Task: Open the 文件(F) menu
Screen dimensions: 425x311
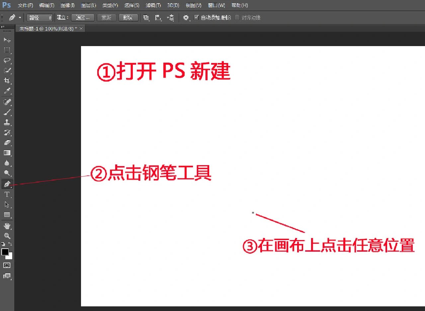Action: [26, 5]
